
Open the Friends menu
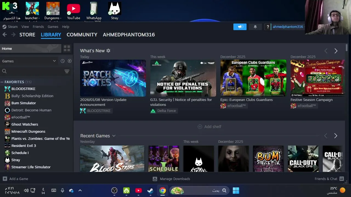pos(38,27)
